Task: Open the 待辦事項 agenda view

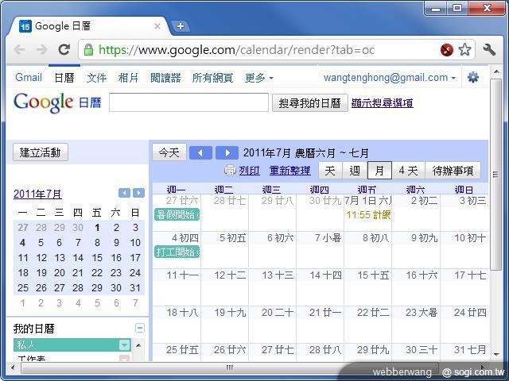Action: coord(453,171)
